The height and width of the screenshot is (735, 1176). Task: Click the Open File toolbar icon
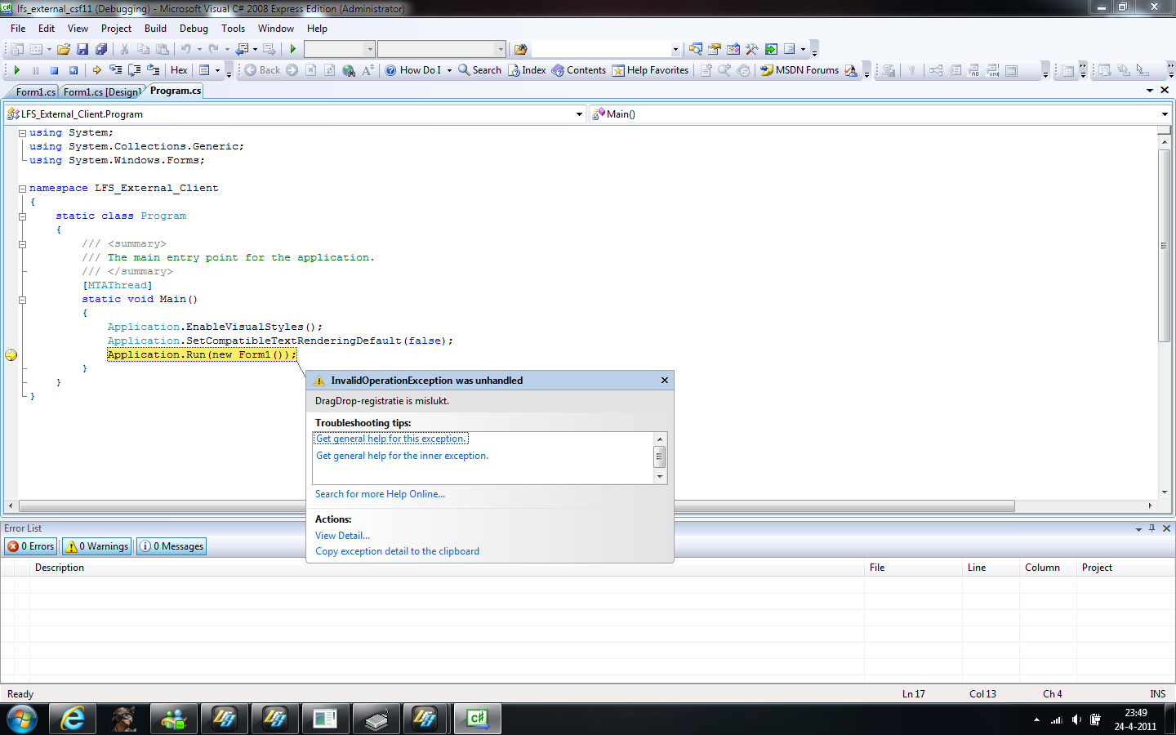(64, 49)
